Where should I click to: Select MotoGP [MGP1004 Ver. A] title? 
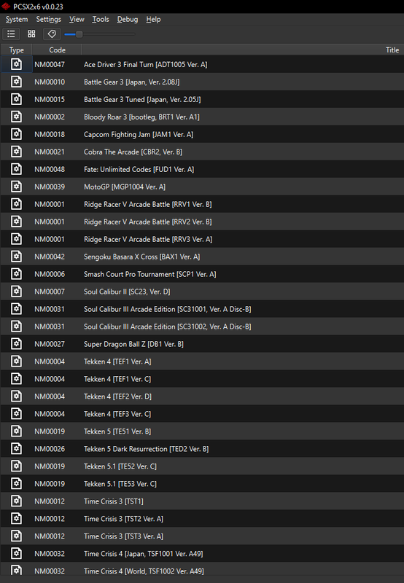[125, 187]
